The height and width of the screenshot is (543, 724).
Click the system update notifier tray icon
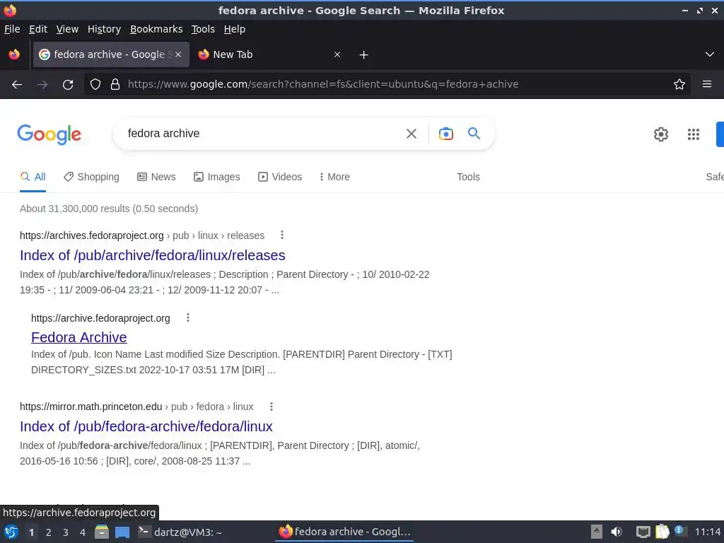coord(680,532)
